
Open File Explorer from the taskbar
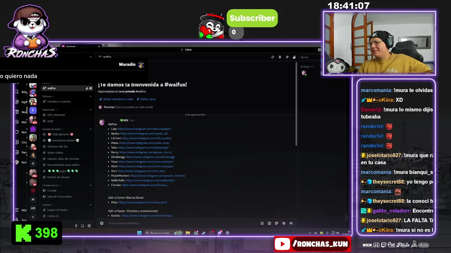(188, 233)
